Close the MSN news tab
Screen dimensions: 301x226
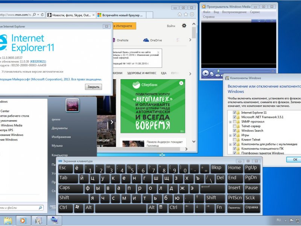93,15
